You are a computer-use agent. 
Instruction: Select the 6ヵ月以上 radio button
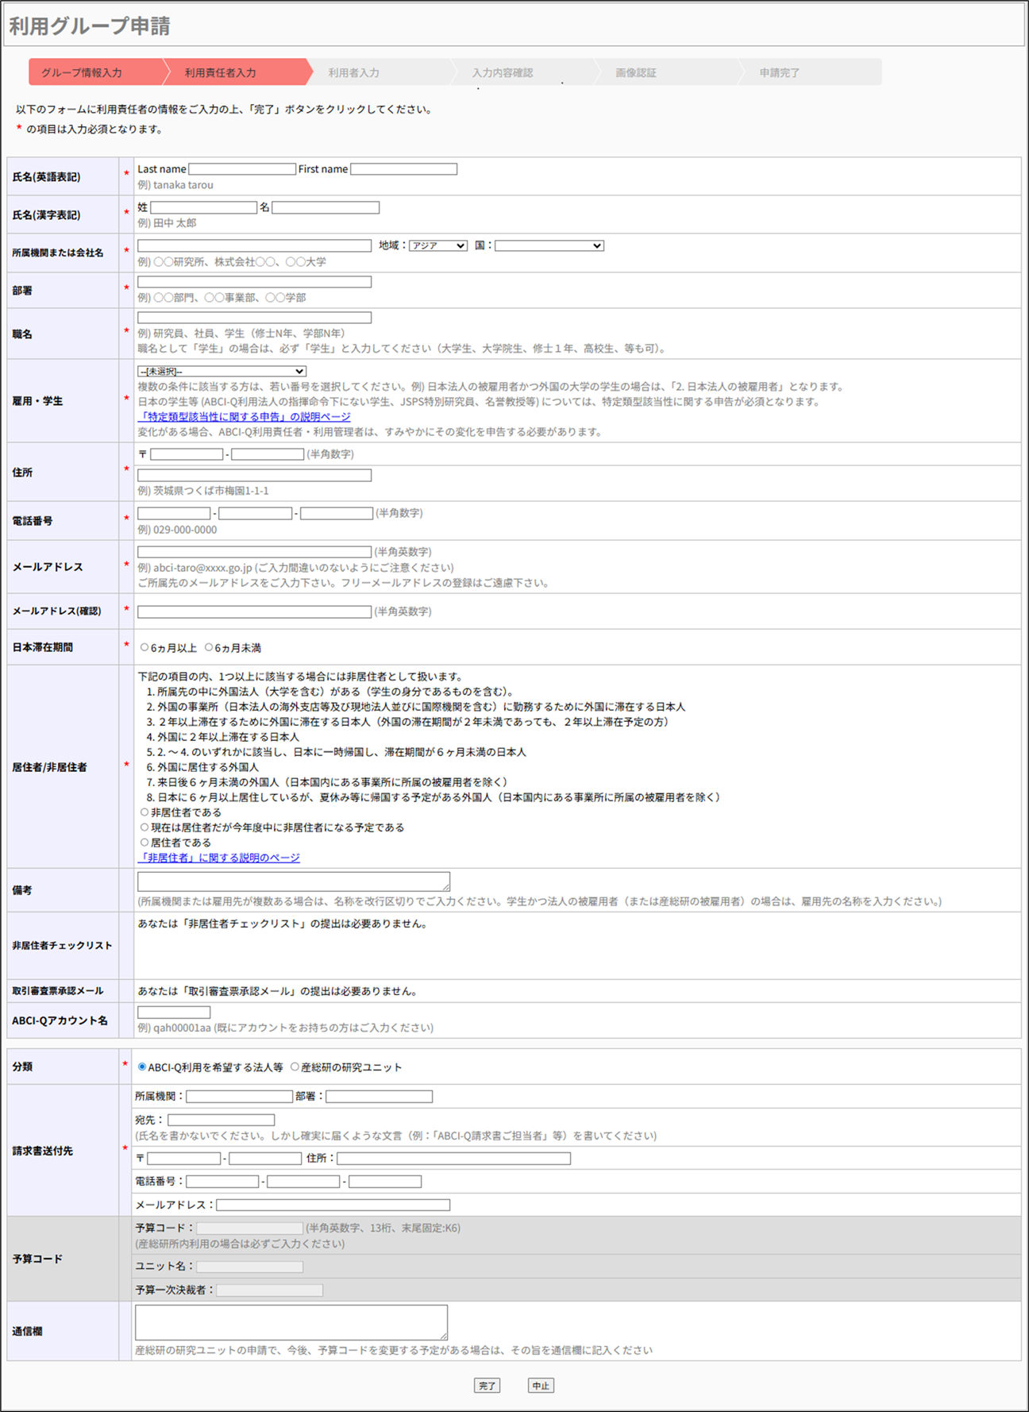[x=145, y=648]
